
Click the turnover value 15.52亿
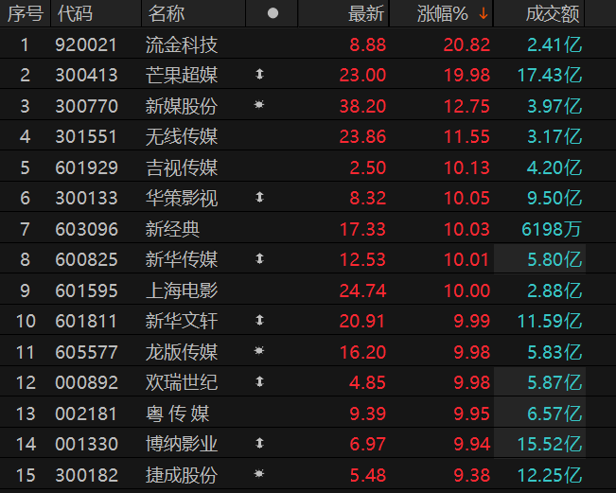click(550, 445)
